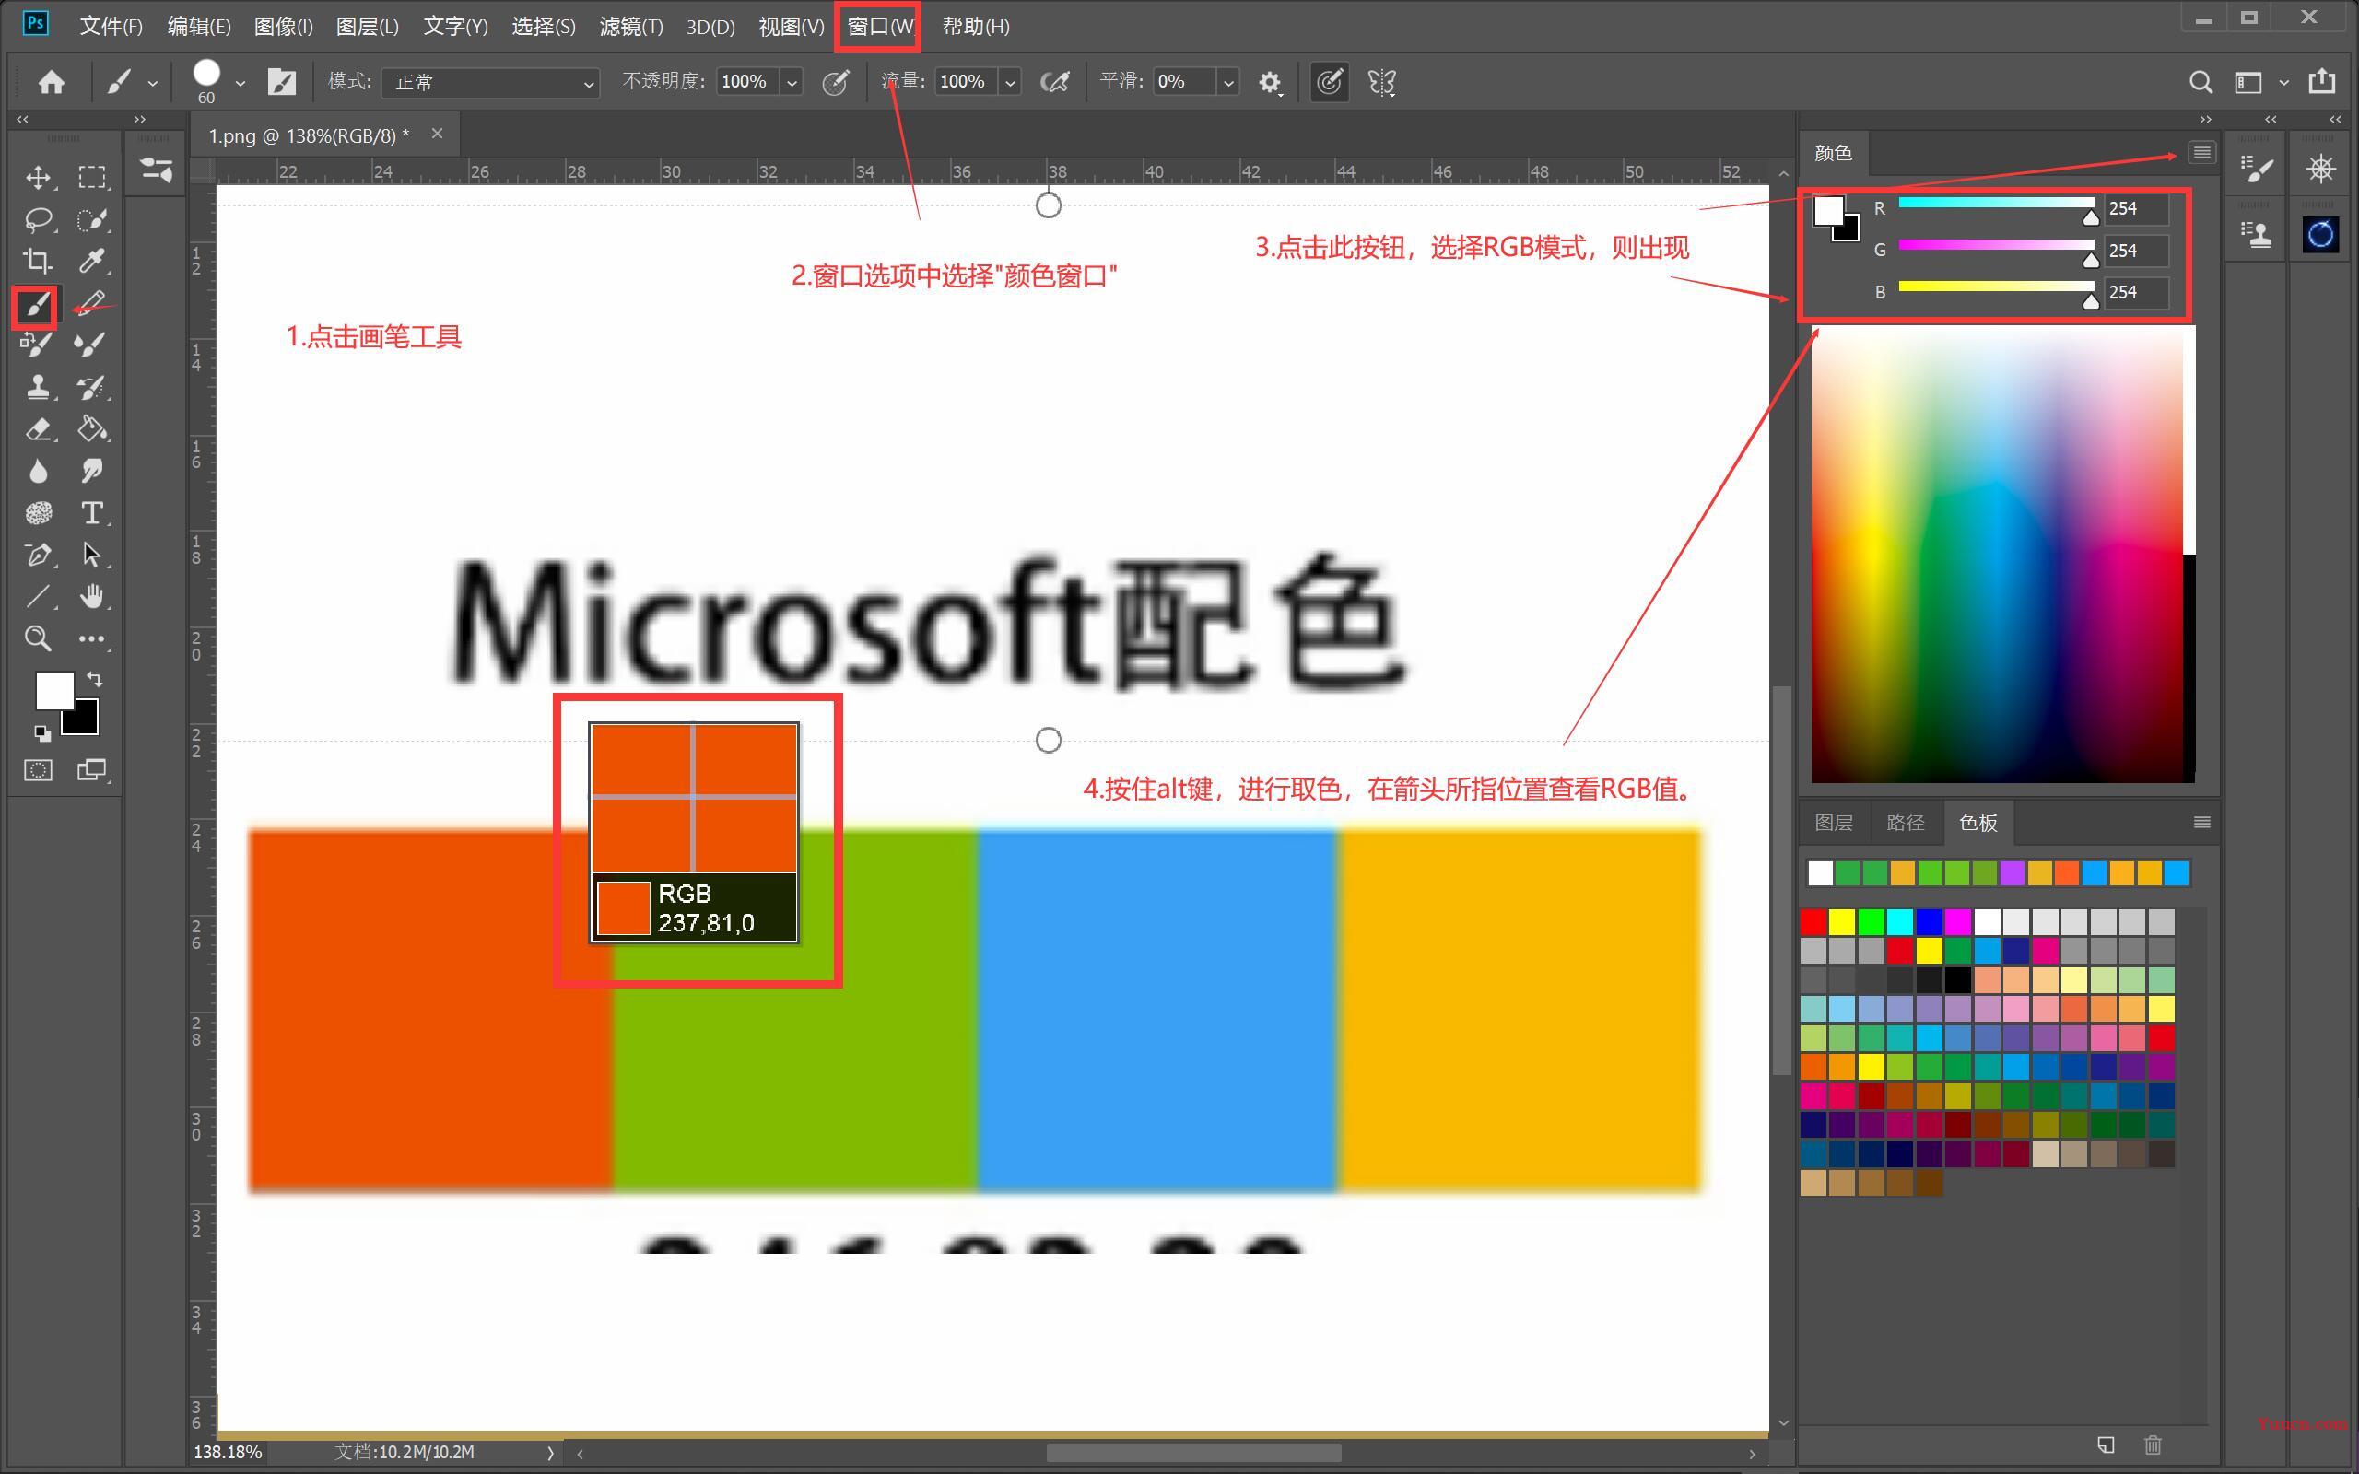Close the 1.png document tab

pyautogui.click(x=437, y=134)
